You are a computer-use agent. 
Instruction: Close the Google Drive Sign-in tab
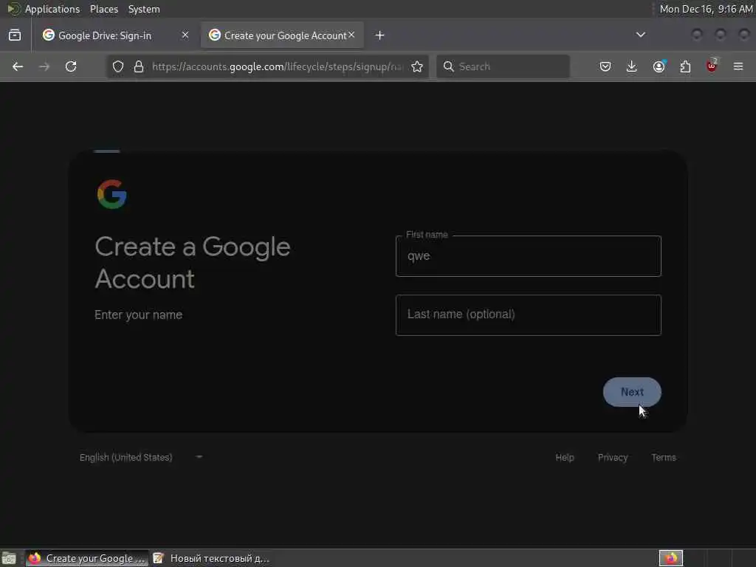tap(185, 35)
